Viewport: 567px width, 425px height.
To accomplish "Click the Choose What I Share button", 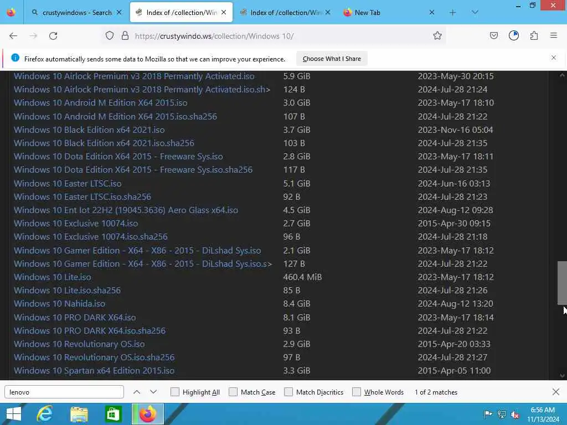I will coord(332,59).
